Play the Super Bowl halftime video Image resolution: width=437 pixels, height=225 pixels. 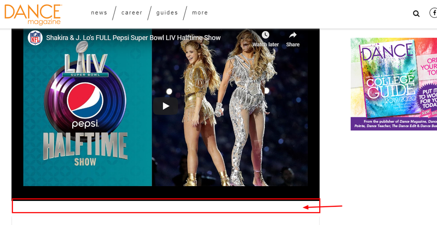(x=165, y=106)
